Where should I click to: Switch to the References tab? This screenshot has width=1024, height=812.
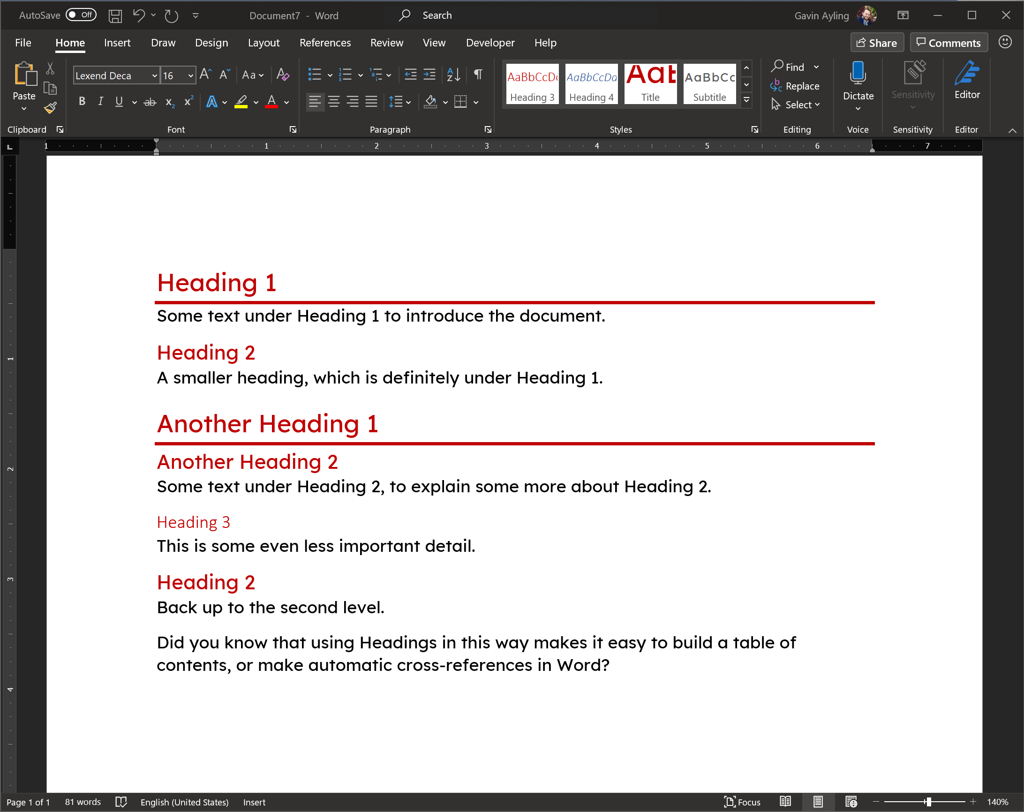tap(325, 43)
